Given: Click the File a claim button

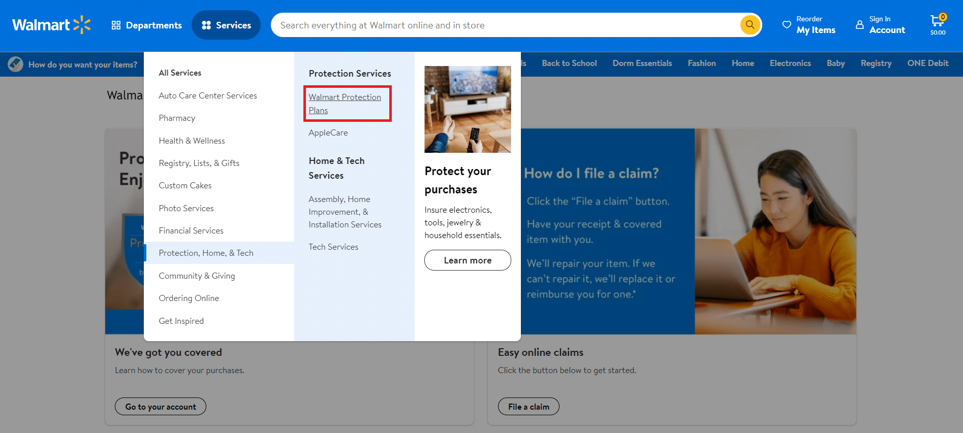Looking at the screenshot, I should coord(529,407).
